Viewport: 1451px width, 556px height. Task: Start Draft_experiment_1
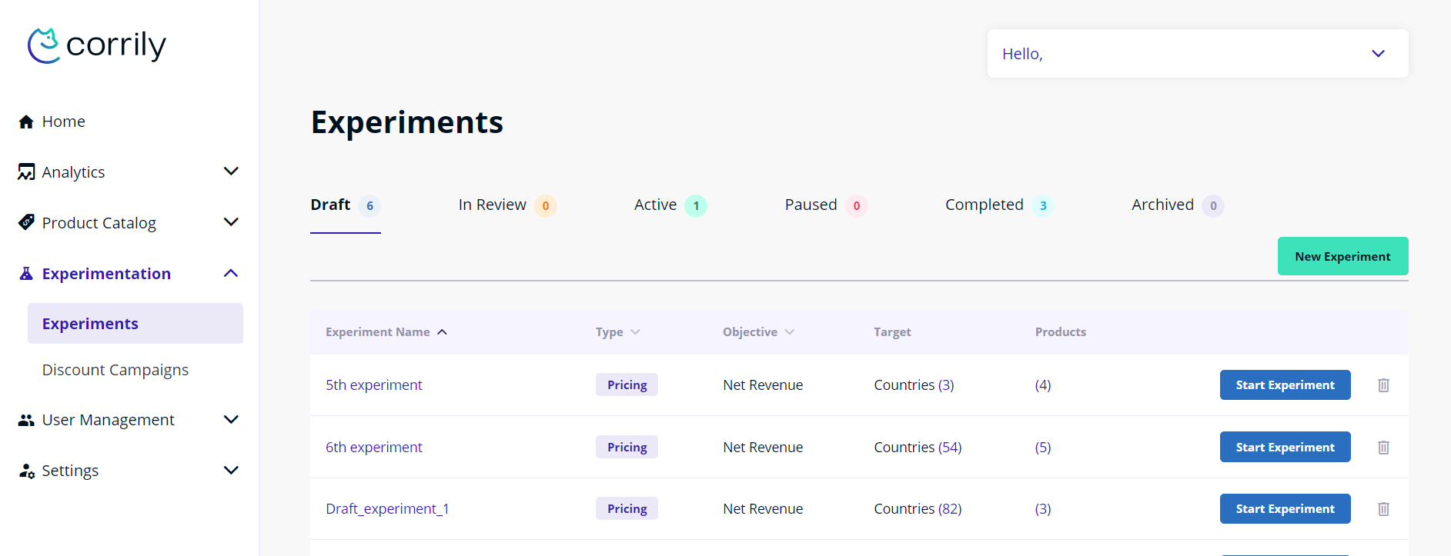coord(1285,509)
